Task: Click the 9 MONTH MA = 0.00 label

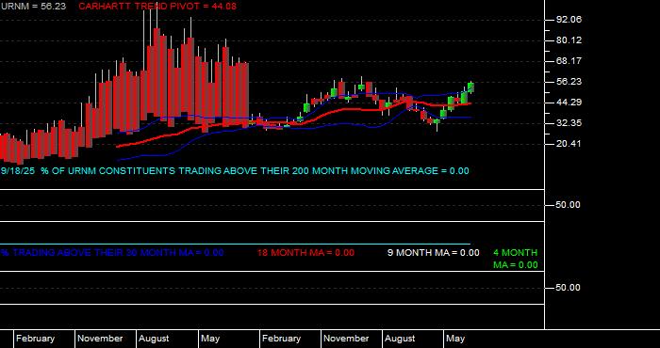Action: click(x=433, y=253)
